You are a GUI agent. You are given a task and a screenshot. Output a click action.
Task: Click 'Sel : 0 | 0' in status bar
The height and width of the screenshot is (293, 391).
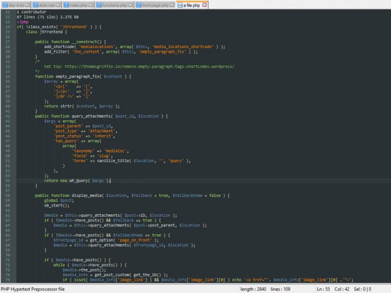[x=363, y=289]
